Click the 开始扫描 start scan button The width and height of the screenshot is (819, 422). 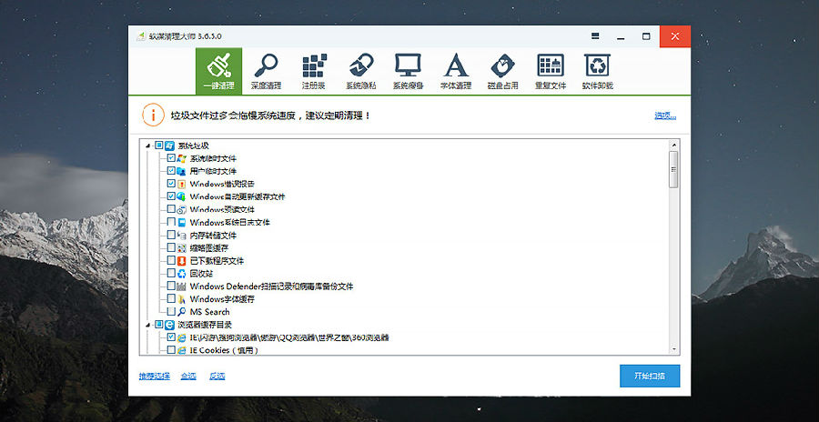(649, 376)
